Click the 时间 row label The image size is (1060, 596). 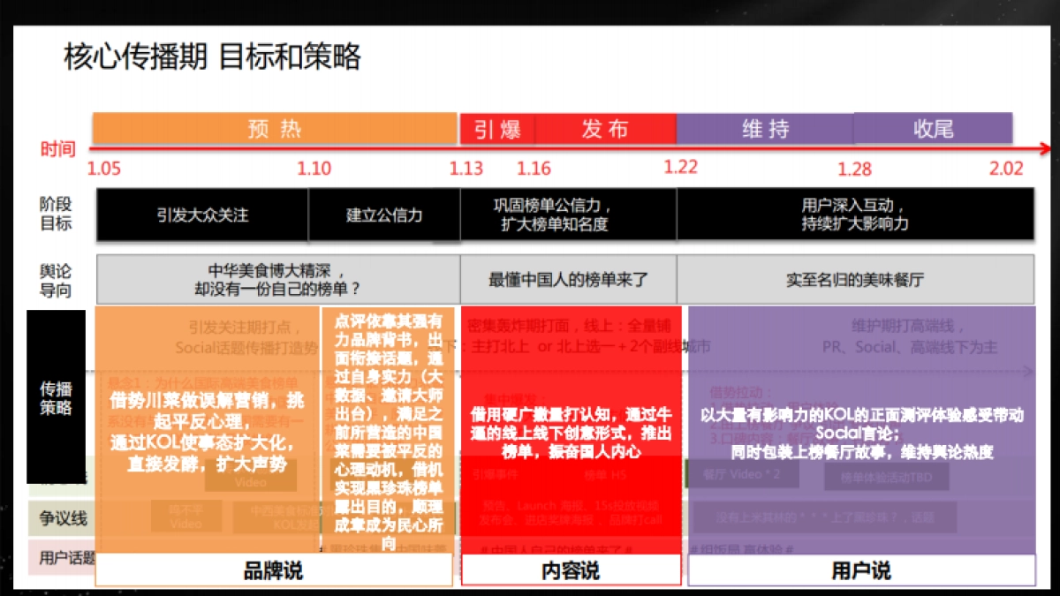(x=57, y=149)
